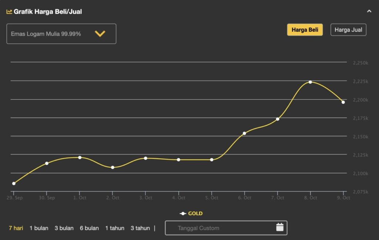Click the chart icon beside Grafik Harga title
This screenshot has width=379, height=240.
(x=9, y=11)
